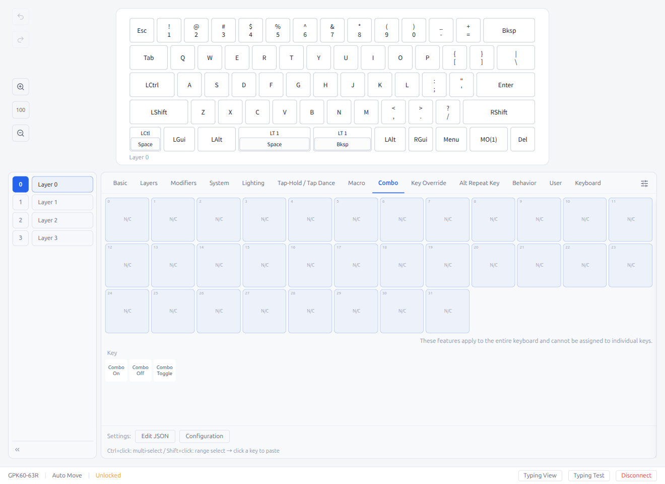Click the undo arrow icon

20,17
